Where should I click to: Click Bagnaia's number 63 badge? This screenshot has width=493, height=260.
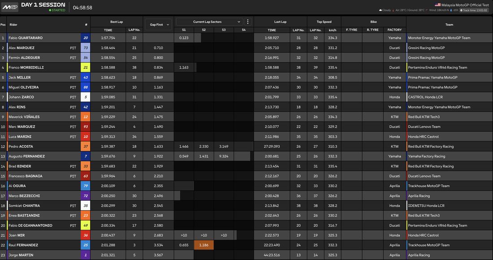(x=86, y=176)
